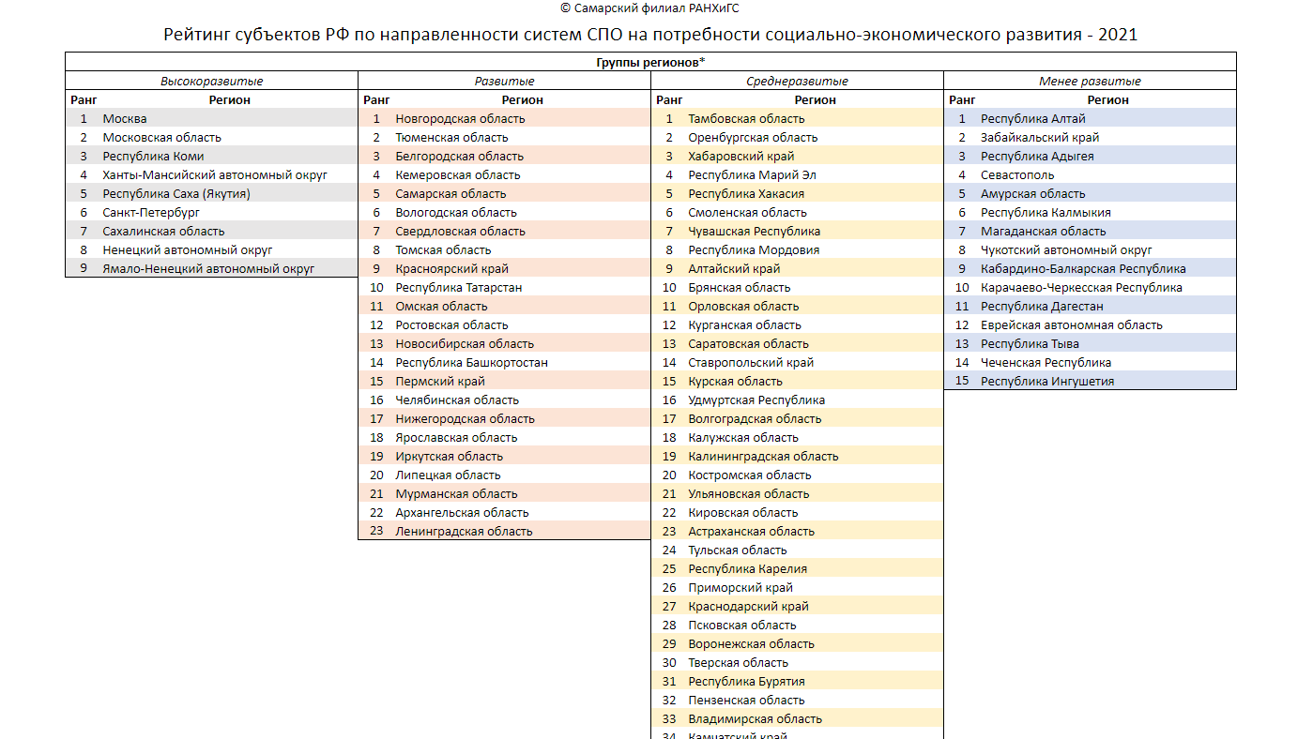Select 'Чеченская Республика' cell
Image resolution: width=1313 pixels, height=739 pixels.
[1046, 363]
